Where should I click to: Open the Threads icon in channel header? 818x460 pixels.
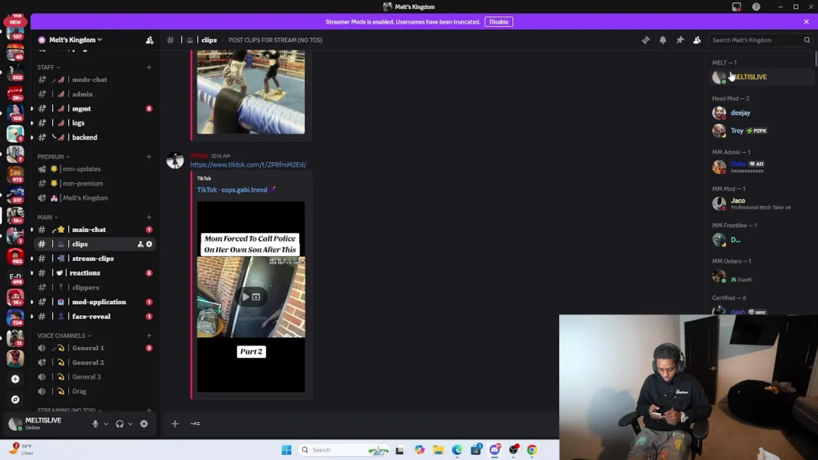pyautogui.click(x=645, y=40)
